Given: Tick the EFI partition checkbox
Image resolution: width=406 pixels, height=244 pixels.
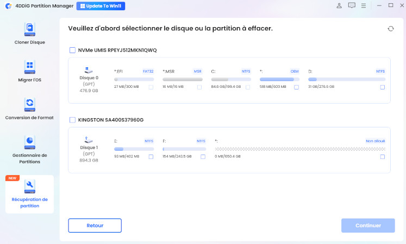Looking at the screenshot, I should (x=151, y=87).
